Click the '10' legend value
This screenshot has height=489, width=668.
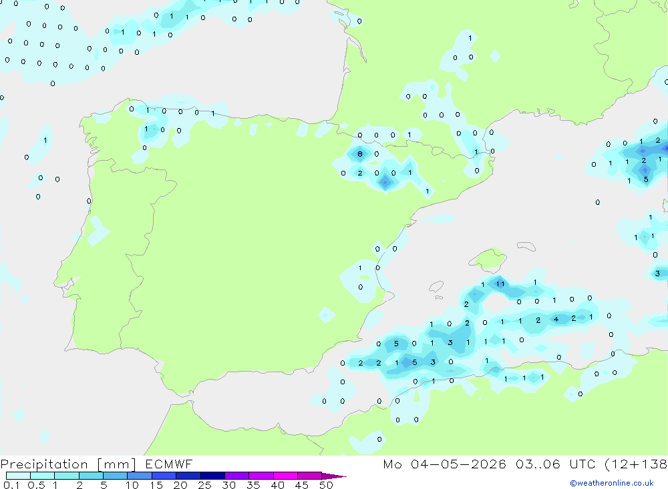(x=132, y=485)
